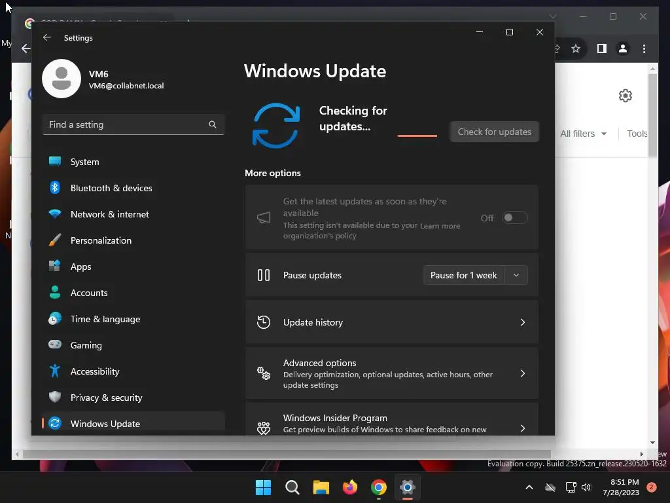The image size is (670, 503).
Task: Click Pause for 1 week button
Action: coord(464,275)
